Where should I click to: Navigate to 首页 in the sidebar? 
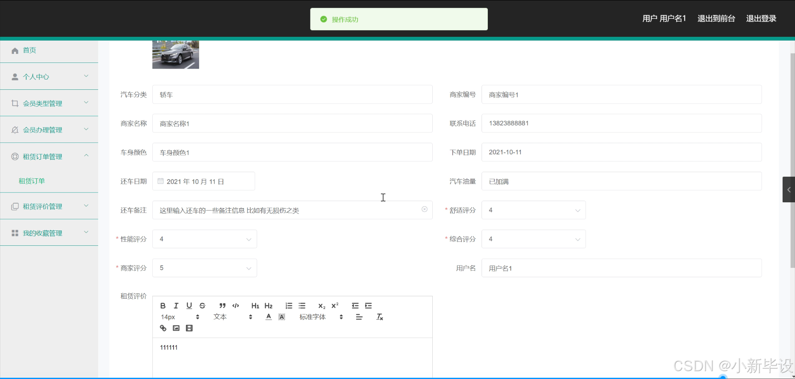pos(29,50)
